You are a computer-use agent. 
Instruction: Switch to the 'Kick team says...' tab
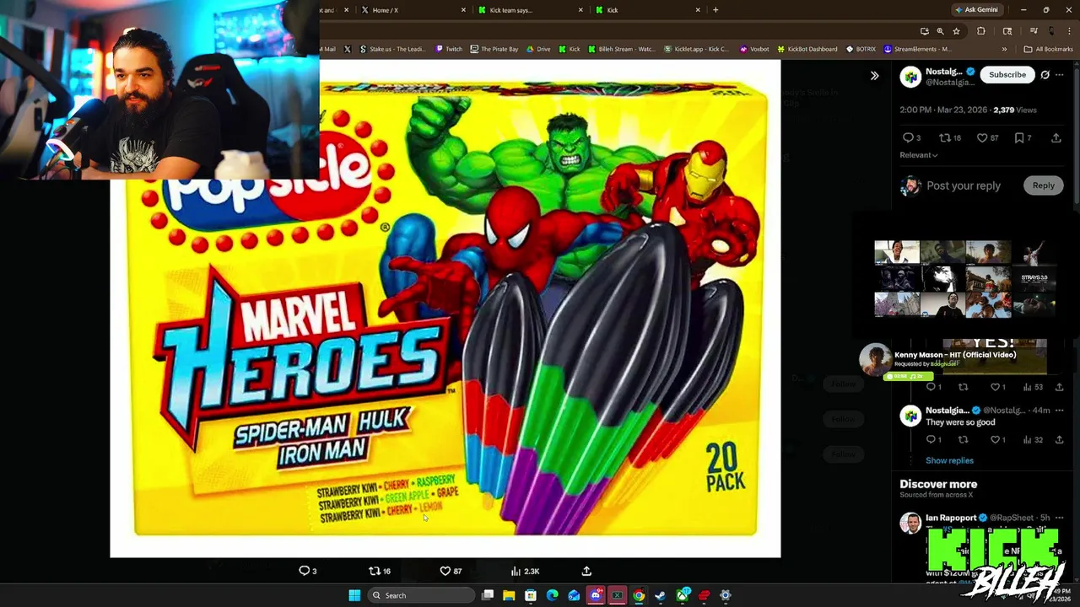pos(531,10)
